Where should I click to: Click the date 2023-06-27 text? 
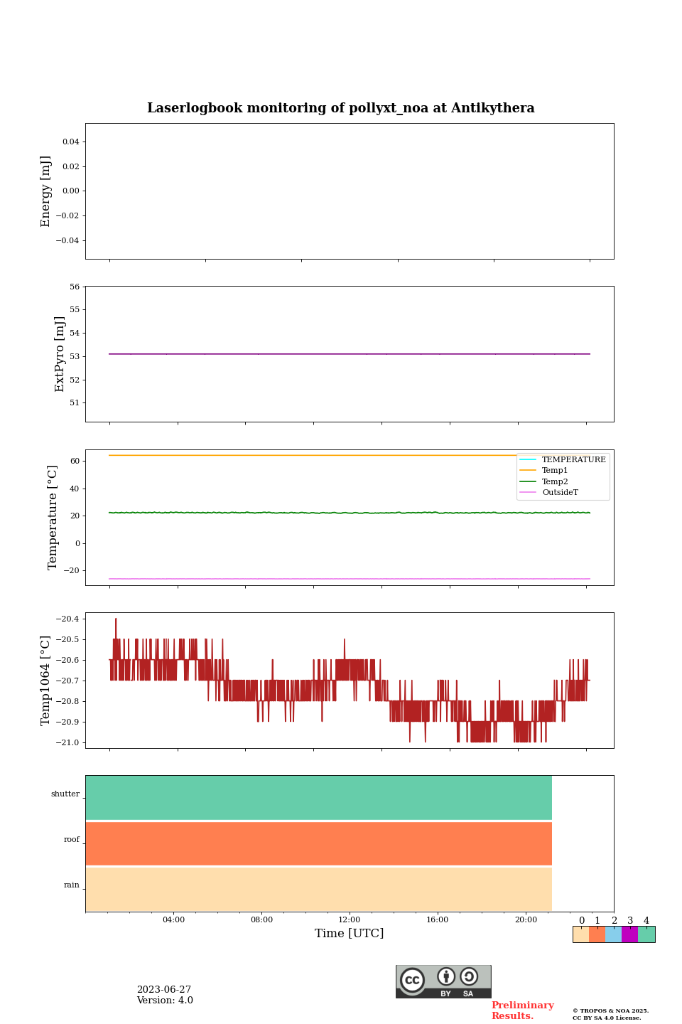(164, 990)
